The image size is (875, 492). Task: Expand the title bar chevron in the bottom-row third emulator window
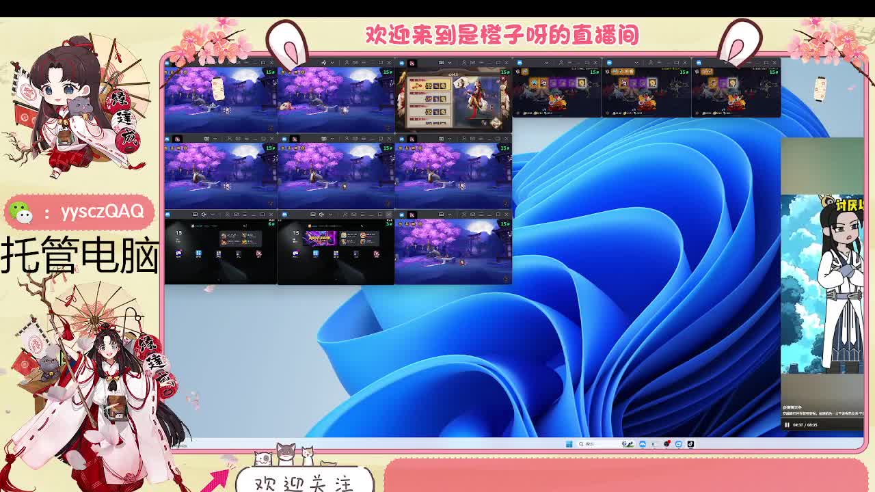[x=450, y=214]
